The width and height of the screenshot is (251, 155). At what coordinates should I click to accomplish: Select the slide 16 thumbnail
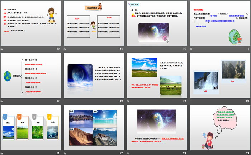point(220,23)
